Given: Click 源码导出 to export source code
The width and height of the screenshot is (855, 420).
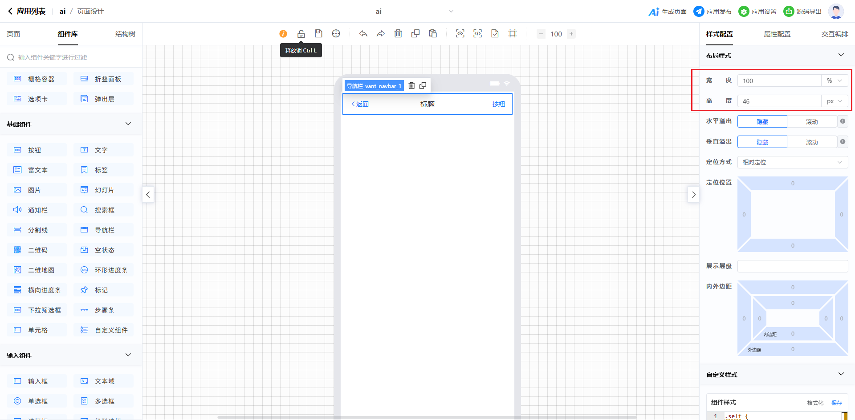Looking at the screenshot, I should tap(802, 12).
